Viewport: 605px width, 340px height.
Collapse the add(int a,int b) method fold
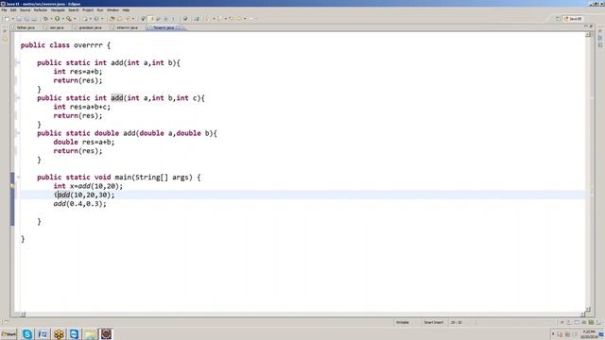point(18,62)
